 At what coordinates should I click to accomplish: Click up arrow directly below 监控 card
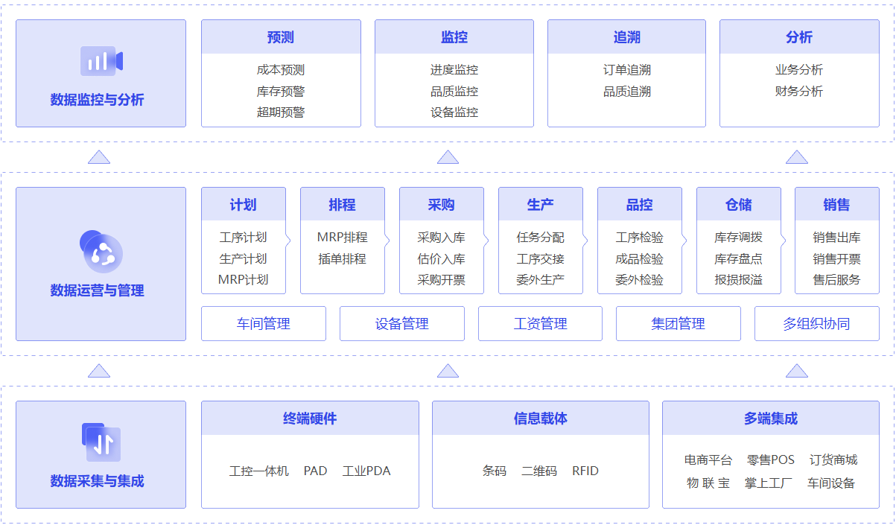(448, 157)
